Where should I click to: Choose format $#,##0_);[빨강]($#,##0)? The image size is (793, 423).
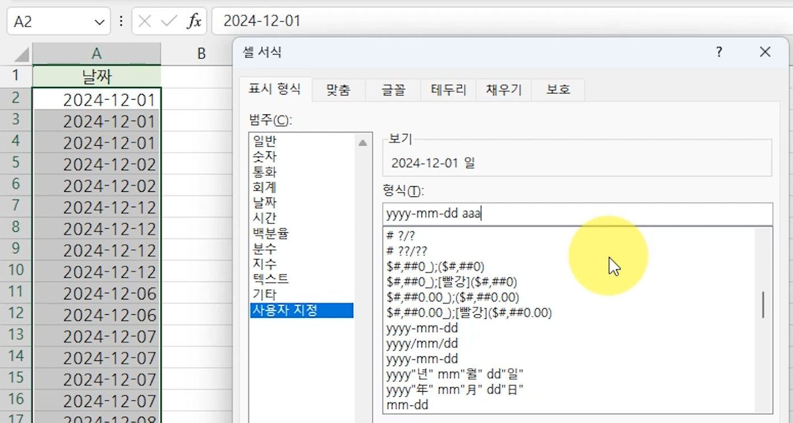[569, 282]
